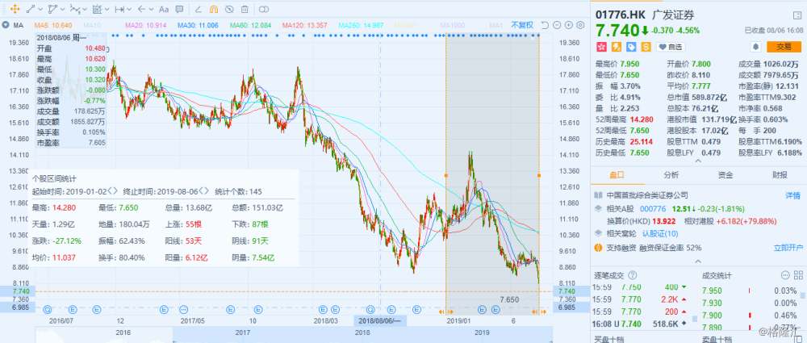Click the blue price tag icon
This screenshot has width=807, height=343.
[x=632, y=47]
